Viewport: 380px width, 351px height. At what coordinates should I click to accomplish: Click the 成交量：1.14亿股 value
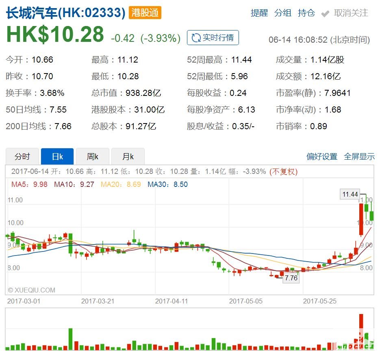point(310,60)
